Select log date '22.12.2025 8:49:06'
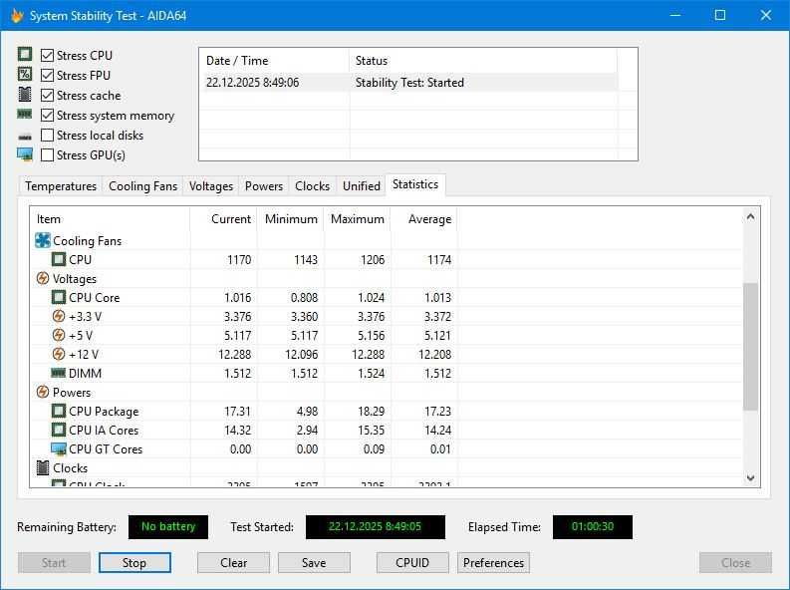790x590 pixels. click(252, 82)
